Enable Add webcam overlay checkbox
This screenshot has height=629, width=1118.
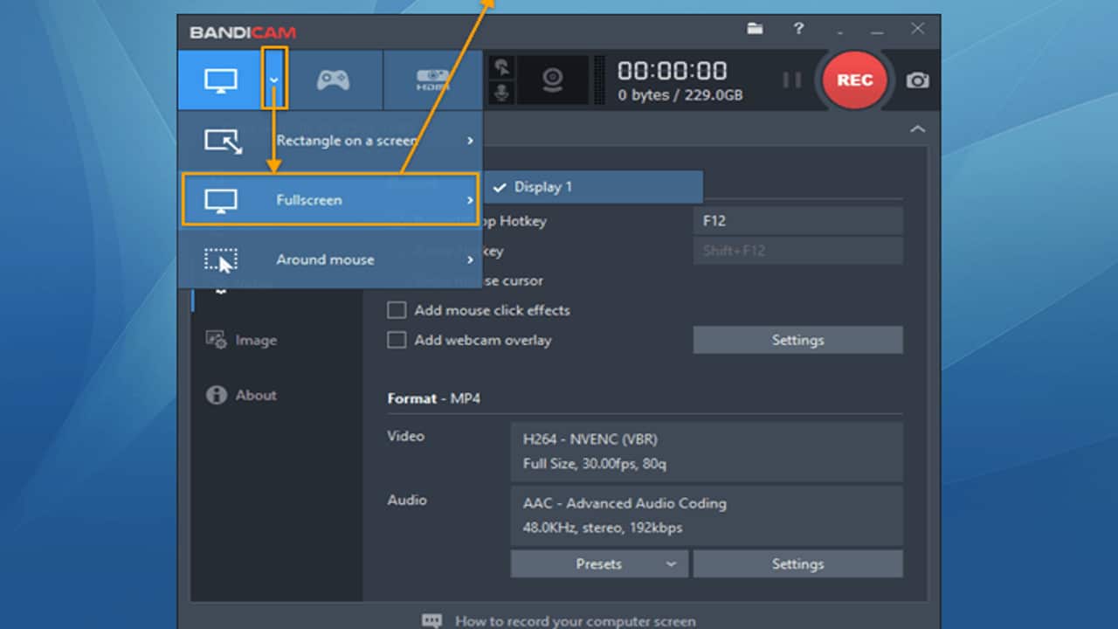[x=397, y=340]
